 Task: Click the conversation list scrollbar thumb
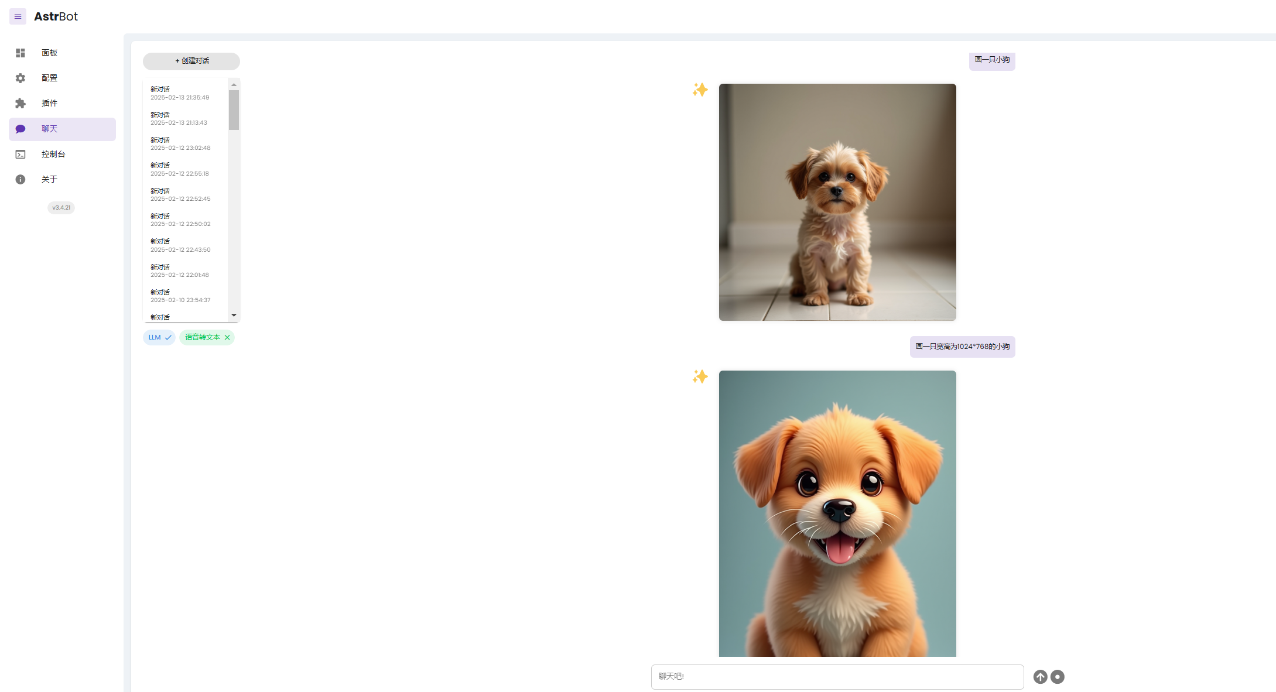[x=234, y=109]
